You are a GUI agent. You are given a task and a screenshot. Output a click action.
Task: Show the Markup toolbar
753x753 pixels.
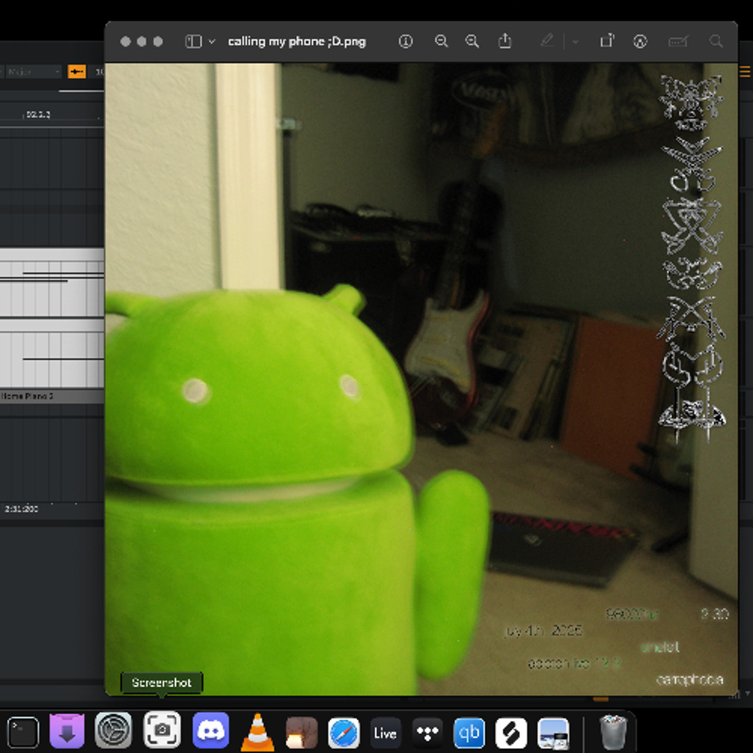coord(640,42)
